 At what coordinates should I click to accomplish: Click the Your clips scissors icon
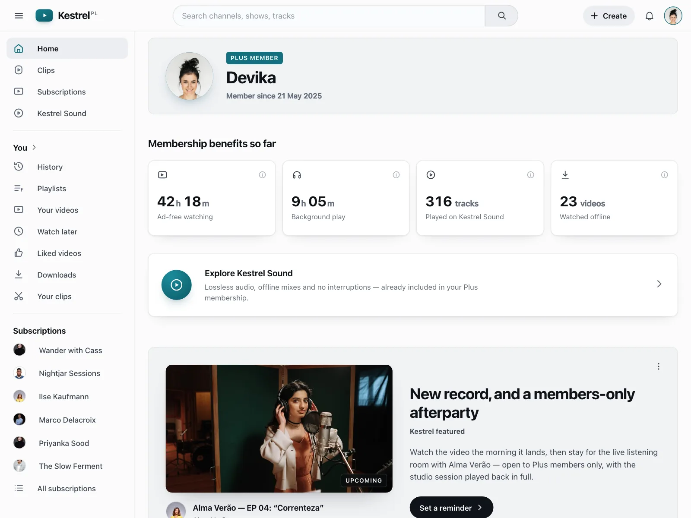coord(19,296)
